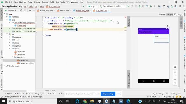Open the Flutter Outline panel
This screenshot has width=186, height=104.
click(185, 26)
